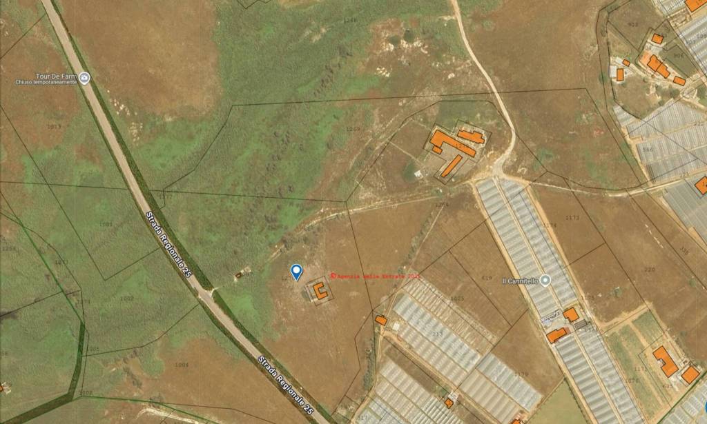707x424 pixels.
Task: Click the Tour De Farm label
Action: click(x=57, y=76)
